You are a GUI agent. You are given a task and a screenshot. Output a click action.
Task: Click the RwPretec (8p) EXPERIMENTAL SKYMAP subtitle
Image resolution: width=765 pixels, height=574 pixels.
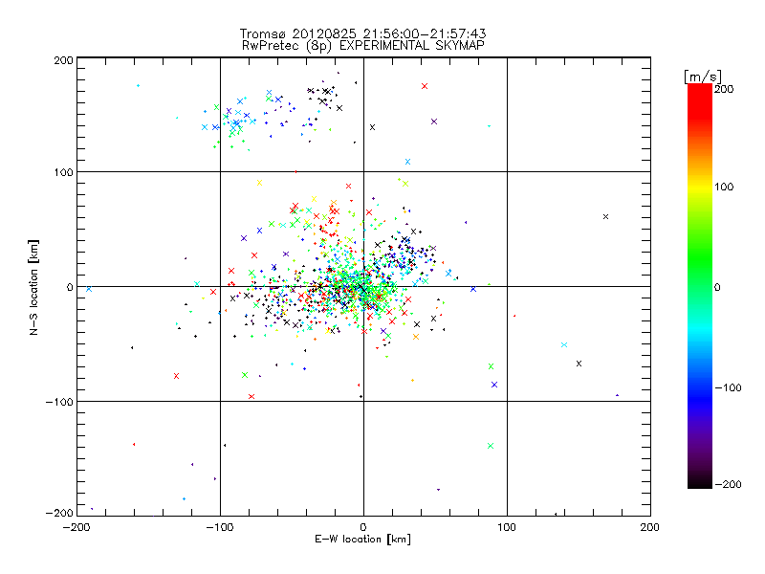[363, 46]
